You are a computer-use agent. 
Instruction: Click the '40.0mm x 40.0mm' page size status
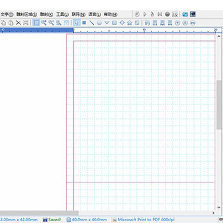pos(87,219)
